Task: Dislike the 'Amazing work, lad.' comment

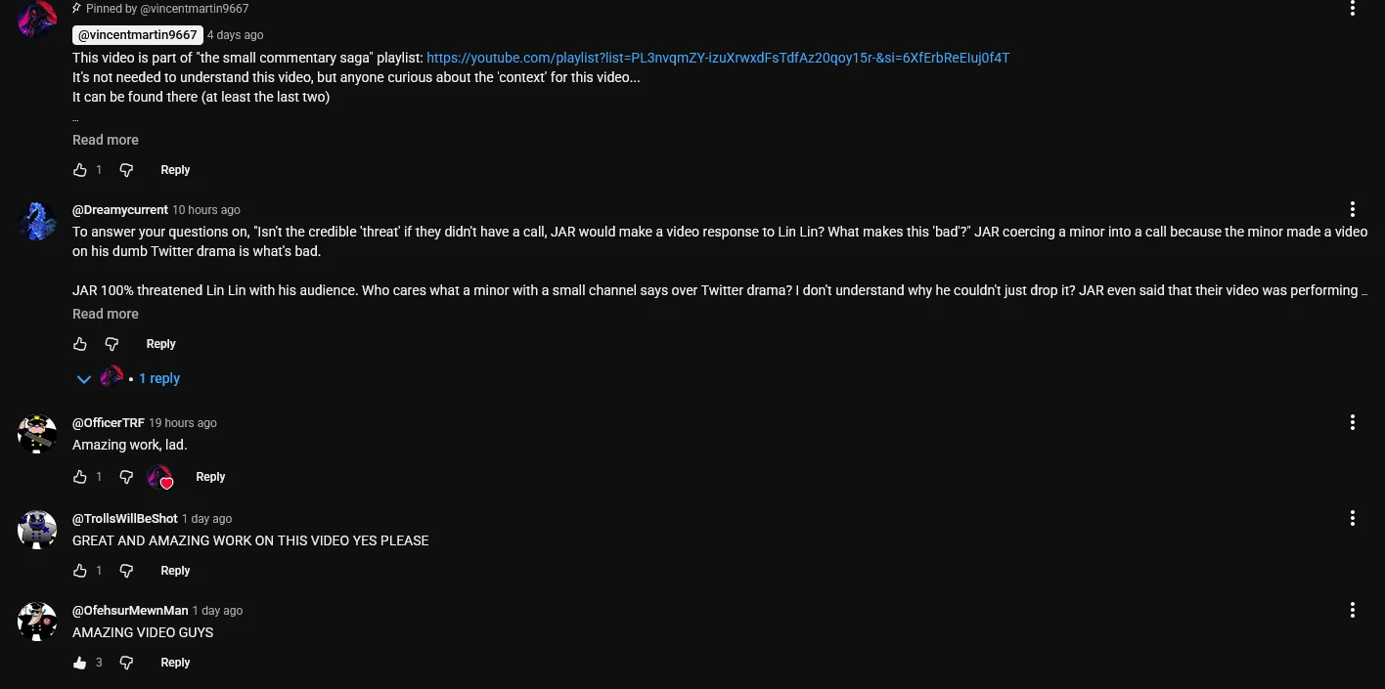Action: [126, 477]
